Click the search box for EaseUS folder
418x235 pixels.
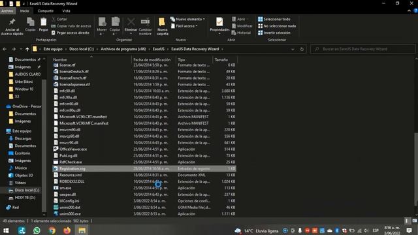tap(362, 49)
